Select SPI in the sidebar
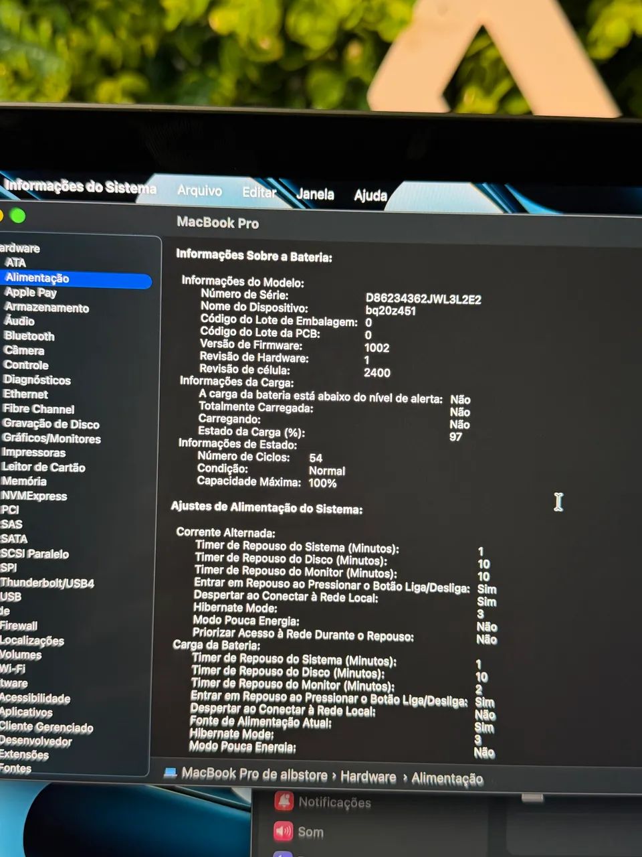The width and height of the screenshot is (642, 857). tap(9, 568)
